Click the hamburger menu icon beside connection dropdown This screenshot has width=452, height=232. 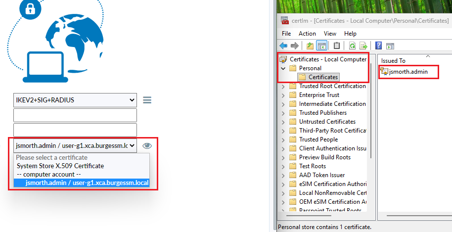(147, 100)
